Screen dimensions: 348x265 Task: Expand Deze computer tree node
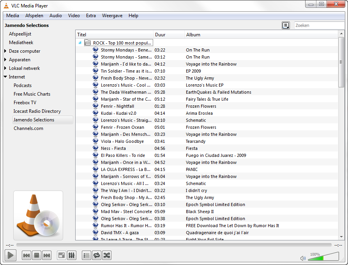click(5, 51)
